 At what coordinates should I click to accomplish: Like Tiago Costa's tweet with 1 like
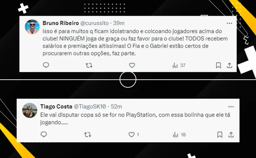[134, 135]
